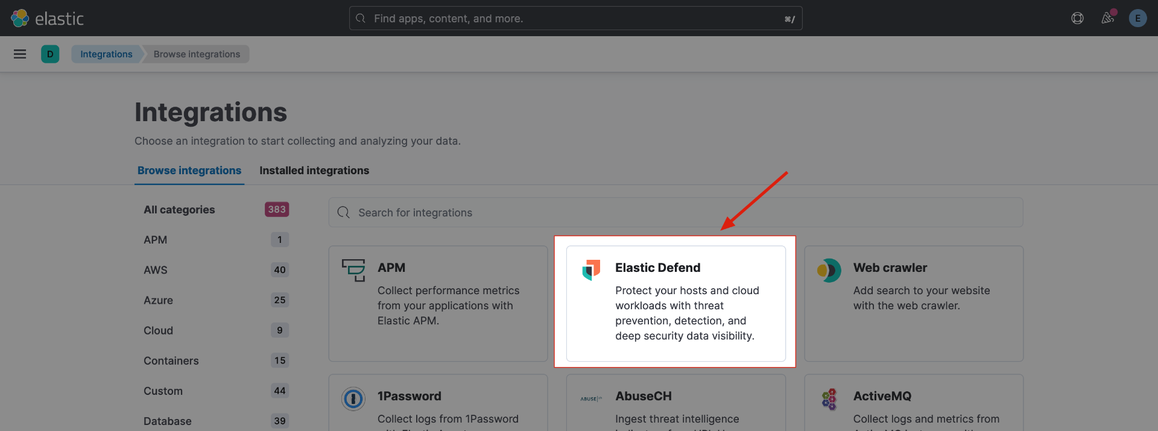
Task: Open the hamburger navigation menu
Action: tap(20, 54)
